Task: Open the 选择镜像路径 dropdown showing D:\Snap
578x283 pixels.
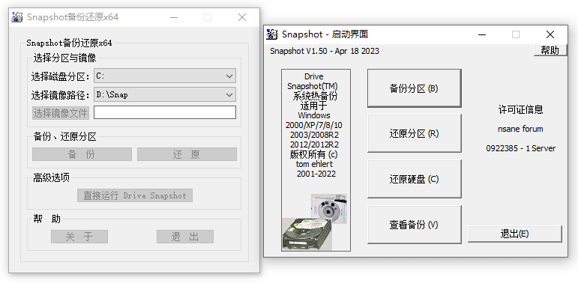Action: tap(165, 94)
